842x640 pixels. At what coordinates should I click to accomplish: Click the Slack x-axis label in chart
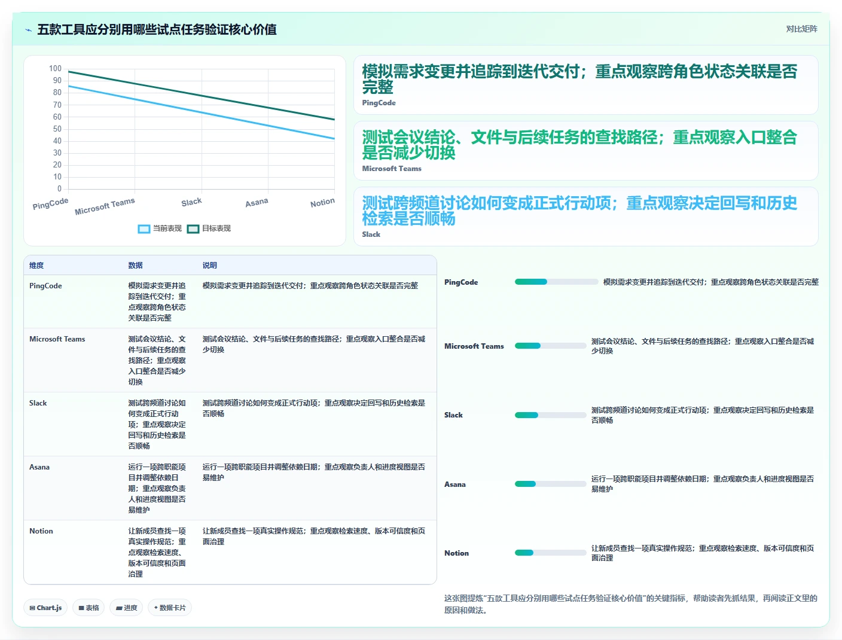[x=191, y=202]
